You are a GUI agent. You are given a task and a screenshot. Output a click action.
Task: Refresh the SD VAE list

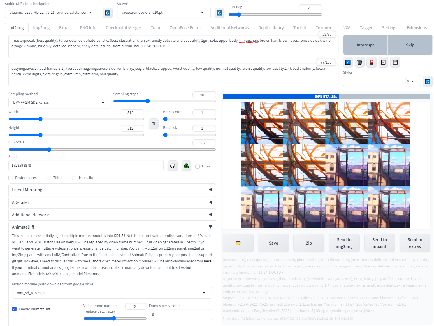[219, 13]
